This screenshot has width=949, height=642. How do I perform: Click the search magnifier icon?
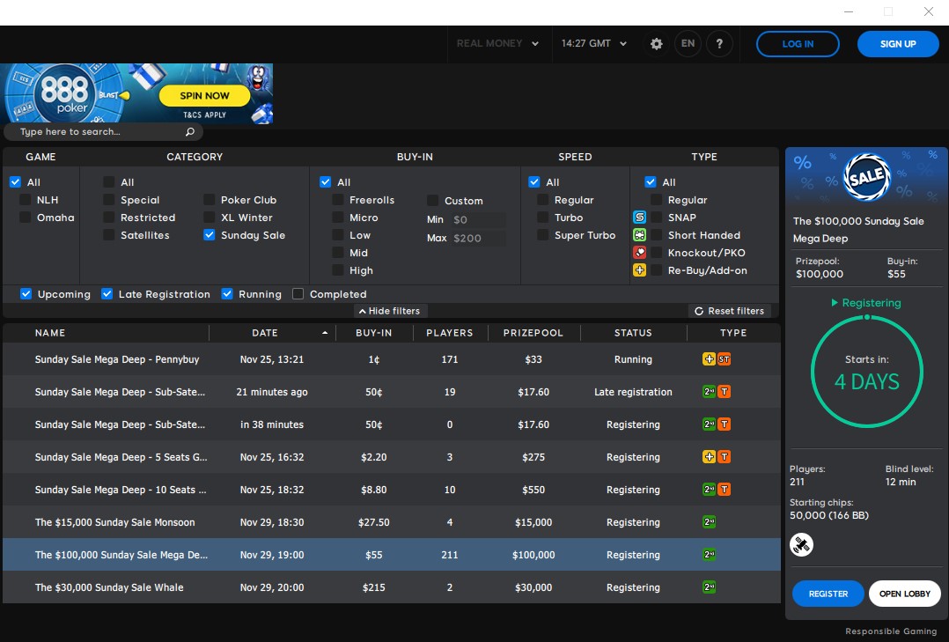click(x=190, y=132)
